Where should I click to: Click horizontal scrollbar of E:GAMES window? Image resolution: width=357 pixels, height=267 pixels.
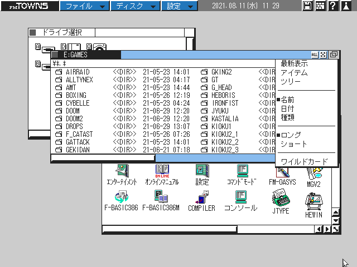(x=163, y=158)
